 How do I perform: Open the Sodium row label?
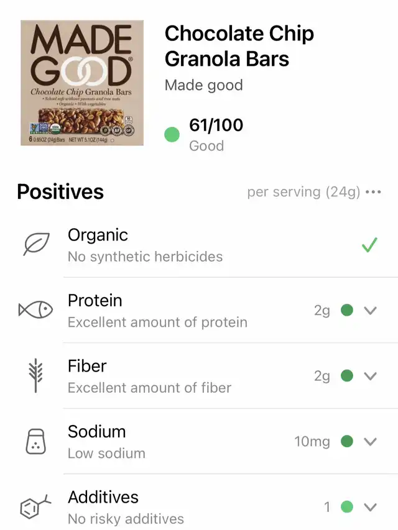click(96, 432)
